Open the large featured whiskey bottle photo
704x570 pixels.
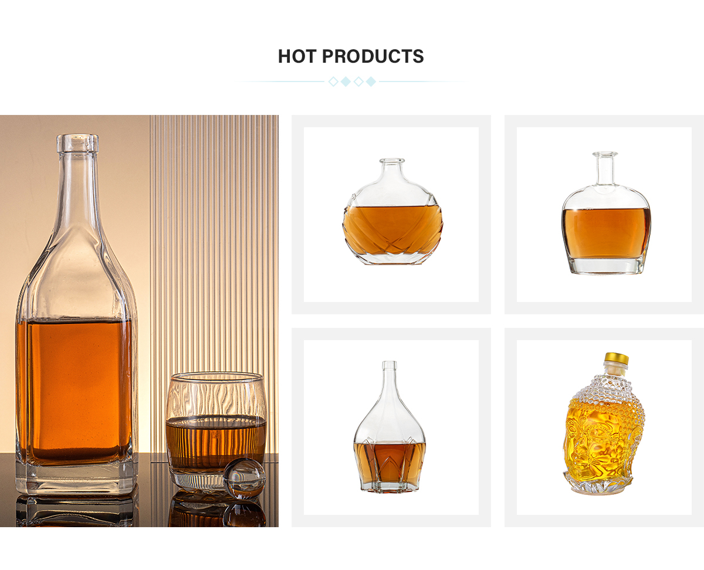point(139,321)
